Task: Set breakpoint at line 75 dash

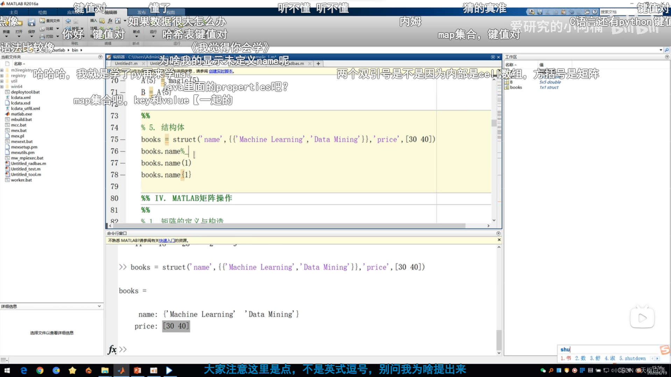Action: point(123,140)
